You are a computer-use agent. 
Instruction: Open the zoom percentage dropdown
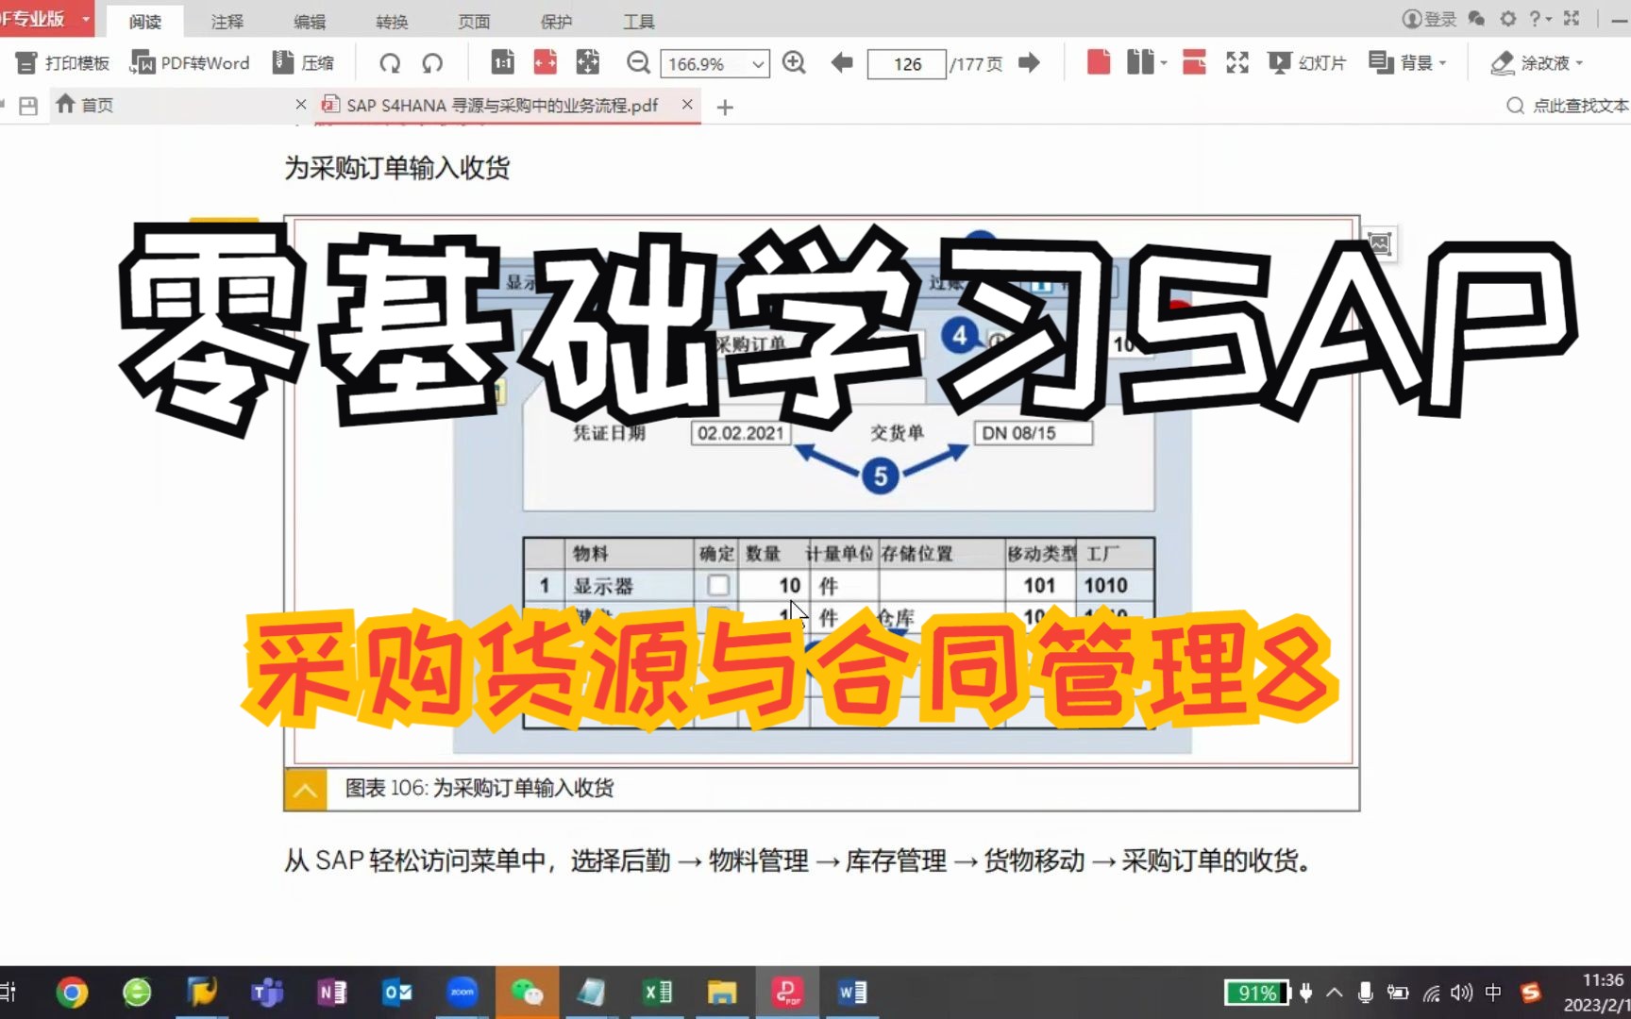click(756, 63)
